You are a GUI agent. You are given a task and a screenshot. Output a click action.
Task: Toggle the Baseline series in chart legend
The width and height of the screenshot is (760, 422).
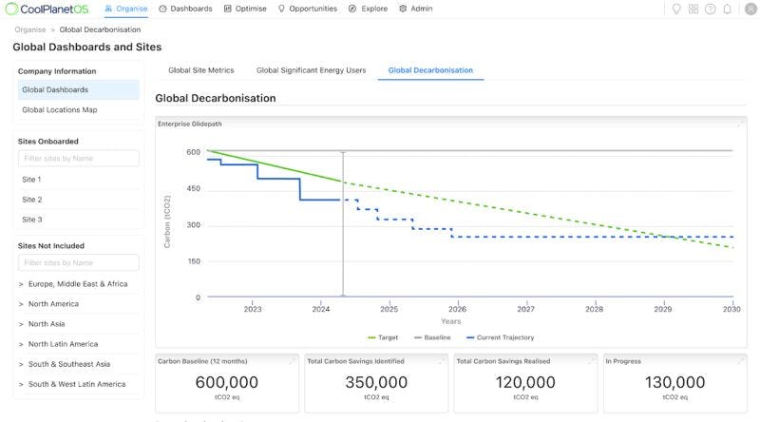[431, 337]
